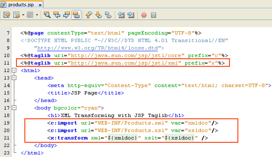Click the ${xmldoc} expression
Image resolution: width=272 pixels, height=157 pixels.
click(x=123, y=138)
